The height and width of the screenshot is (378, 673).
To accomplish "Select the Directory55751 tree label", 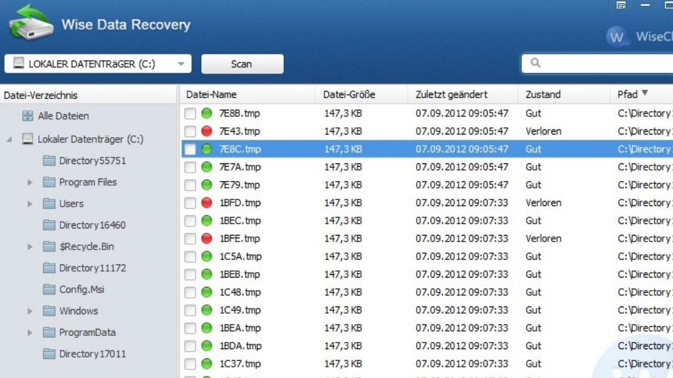I will (93, 161).
